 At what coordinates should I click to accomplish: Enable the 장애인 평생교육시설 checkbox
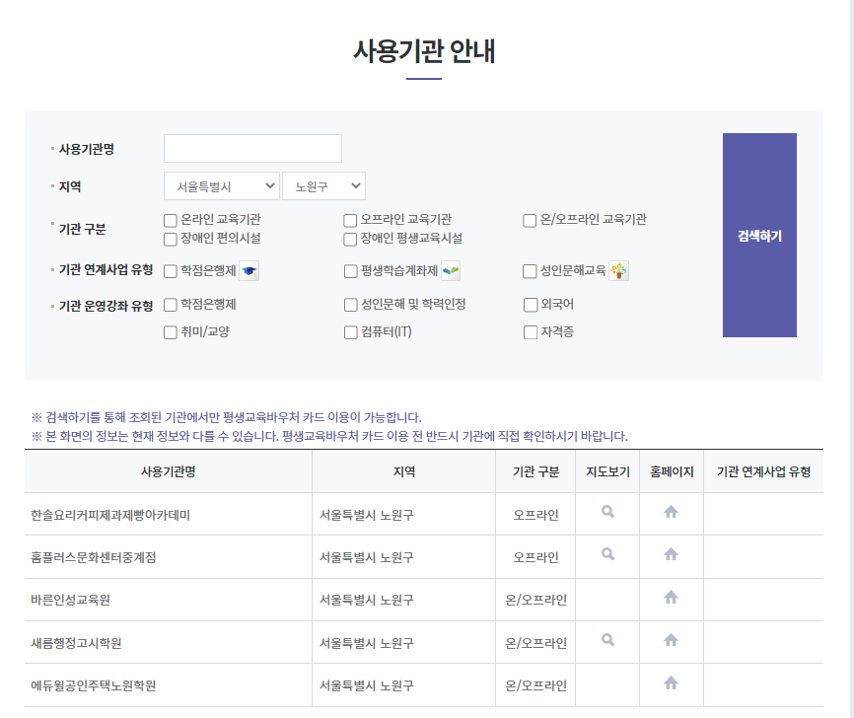click(350, 239)
